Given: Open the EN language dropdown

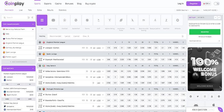Looking at the screenshot, I should click(207, 4).
